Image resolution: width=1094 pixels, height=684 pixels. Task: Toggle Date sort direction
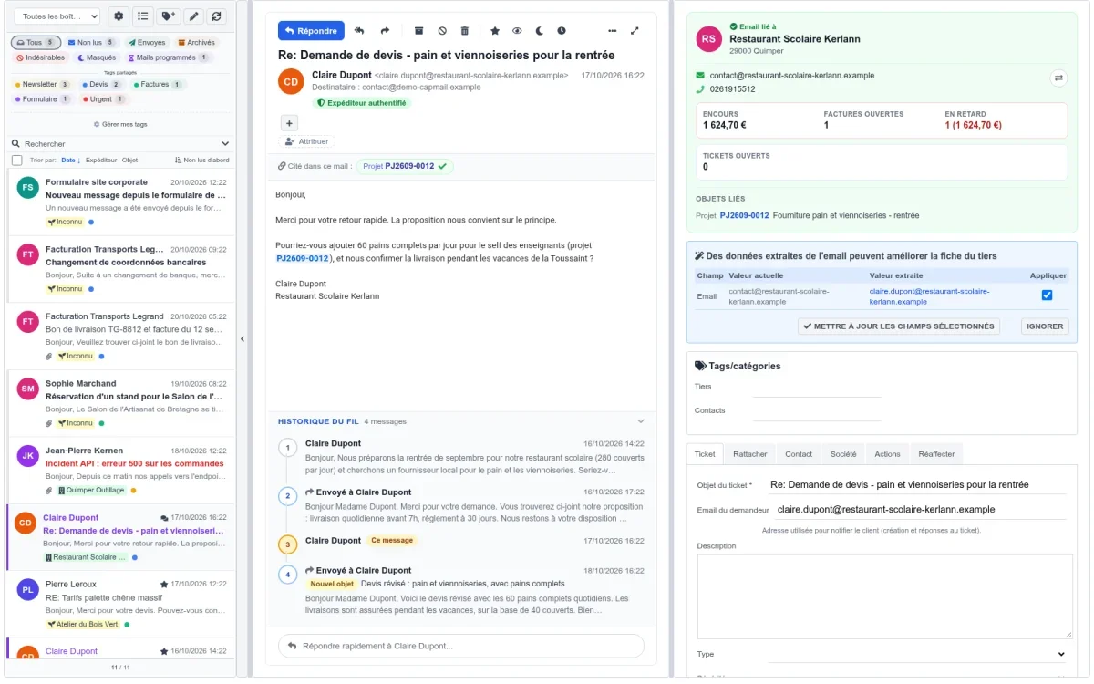[70, 160]
